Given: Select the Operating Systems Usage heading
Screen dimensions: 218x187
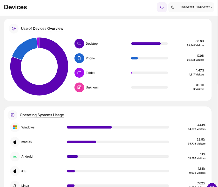Looking at the screenshot, I should (x=42, y=115).
